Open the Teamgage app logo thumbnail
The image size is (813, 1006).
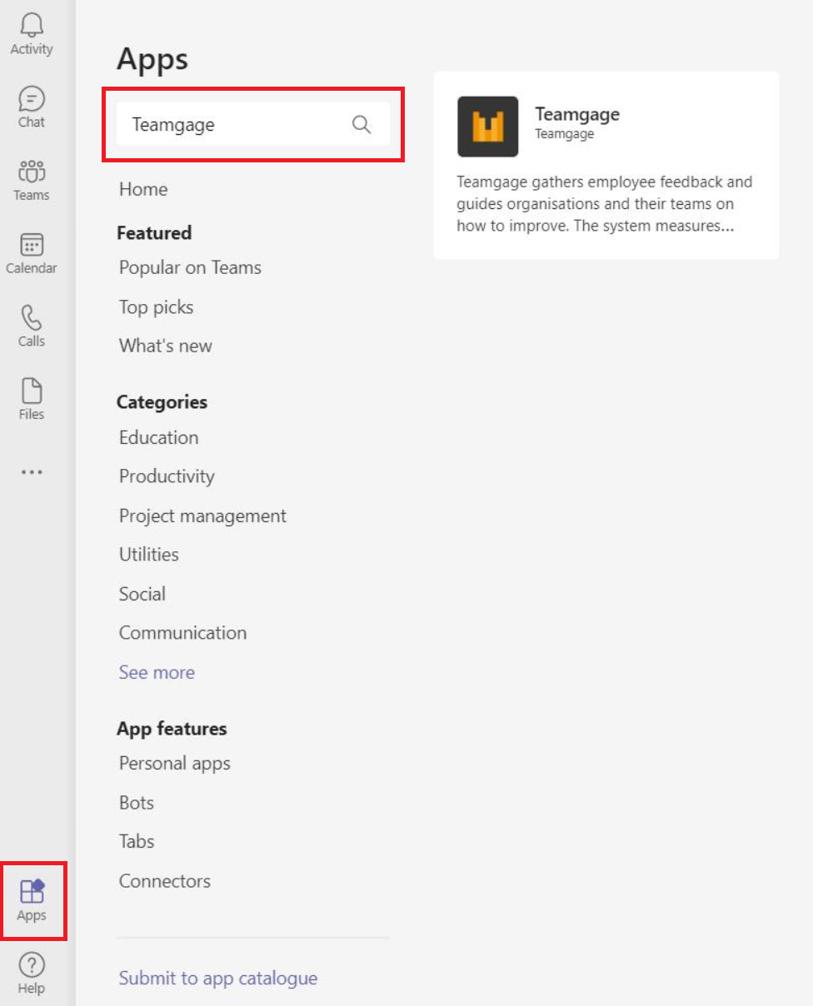click(x=487, y=127)
